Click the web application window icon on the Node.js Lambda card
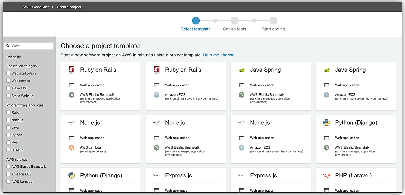Screen dimensions: 405x195 click(71, 138)
